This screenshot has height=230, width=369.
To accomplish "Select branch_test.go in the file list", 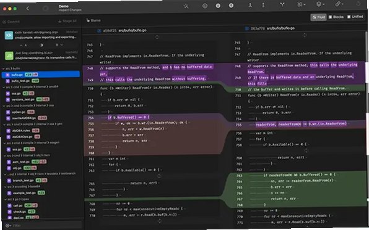I will point(42,181).
